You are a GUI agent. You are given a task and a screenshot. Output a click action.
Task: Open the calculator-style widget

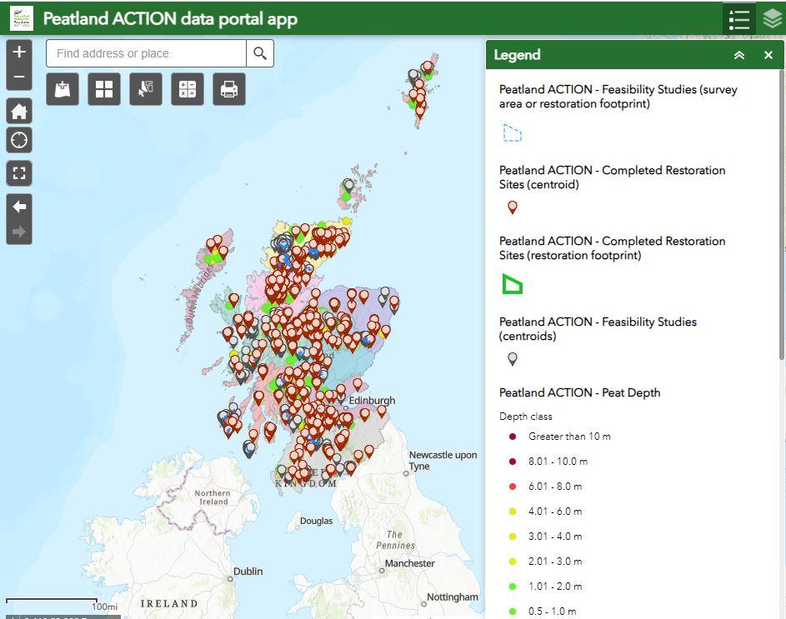(x=188, y=89)
